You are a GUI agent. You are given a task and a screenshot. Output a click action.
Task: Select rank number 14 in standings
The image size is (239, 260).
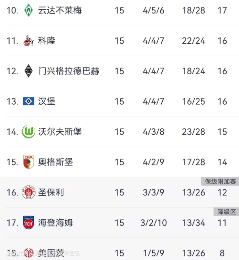click(x=12, y=132)
